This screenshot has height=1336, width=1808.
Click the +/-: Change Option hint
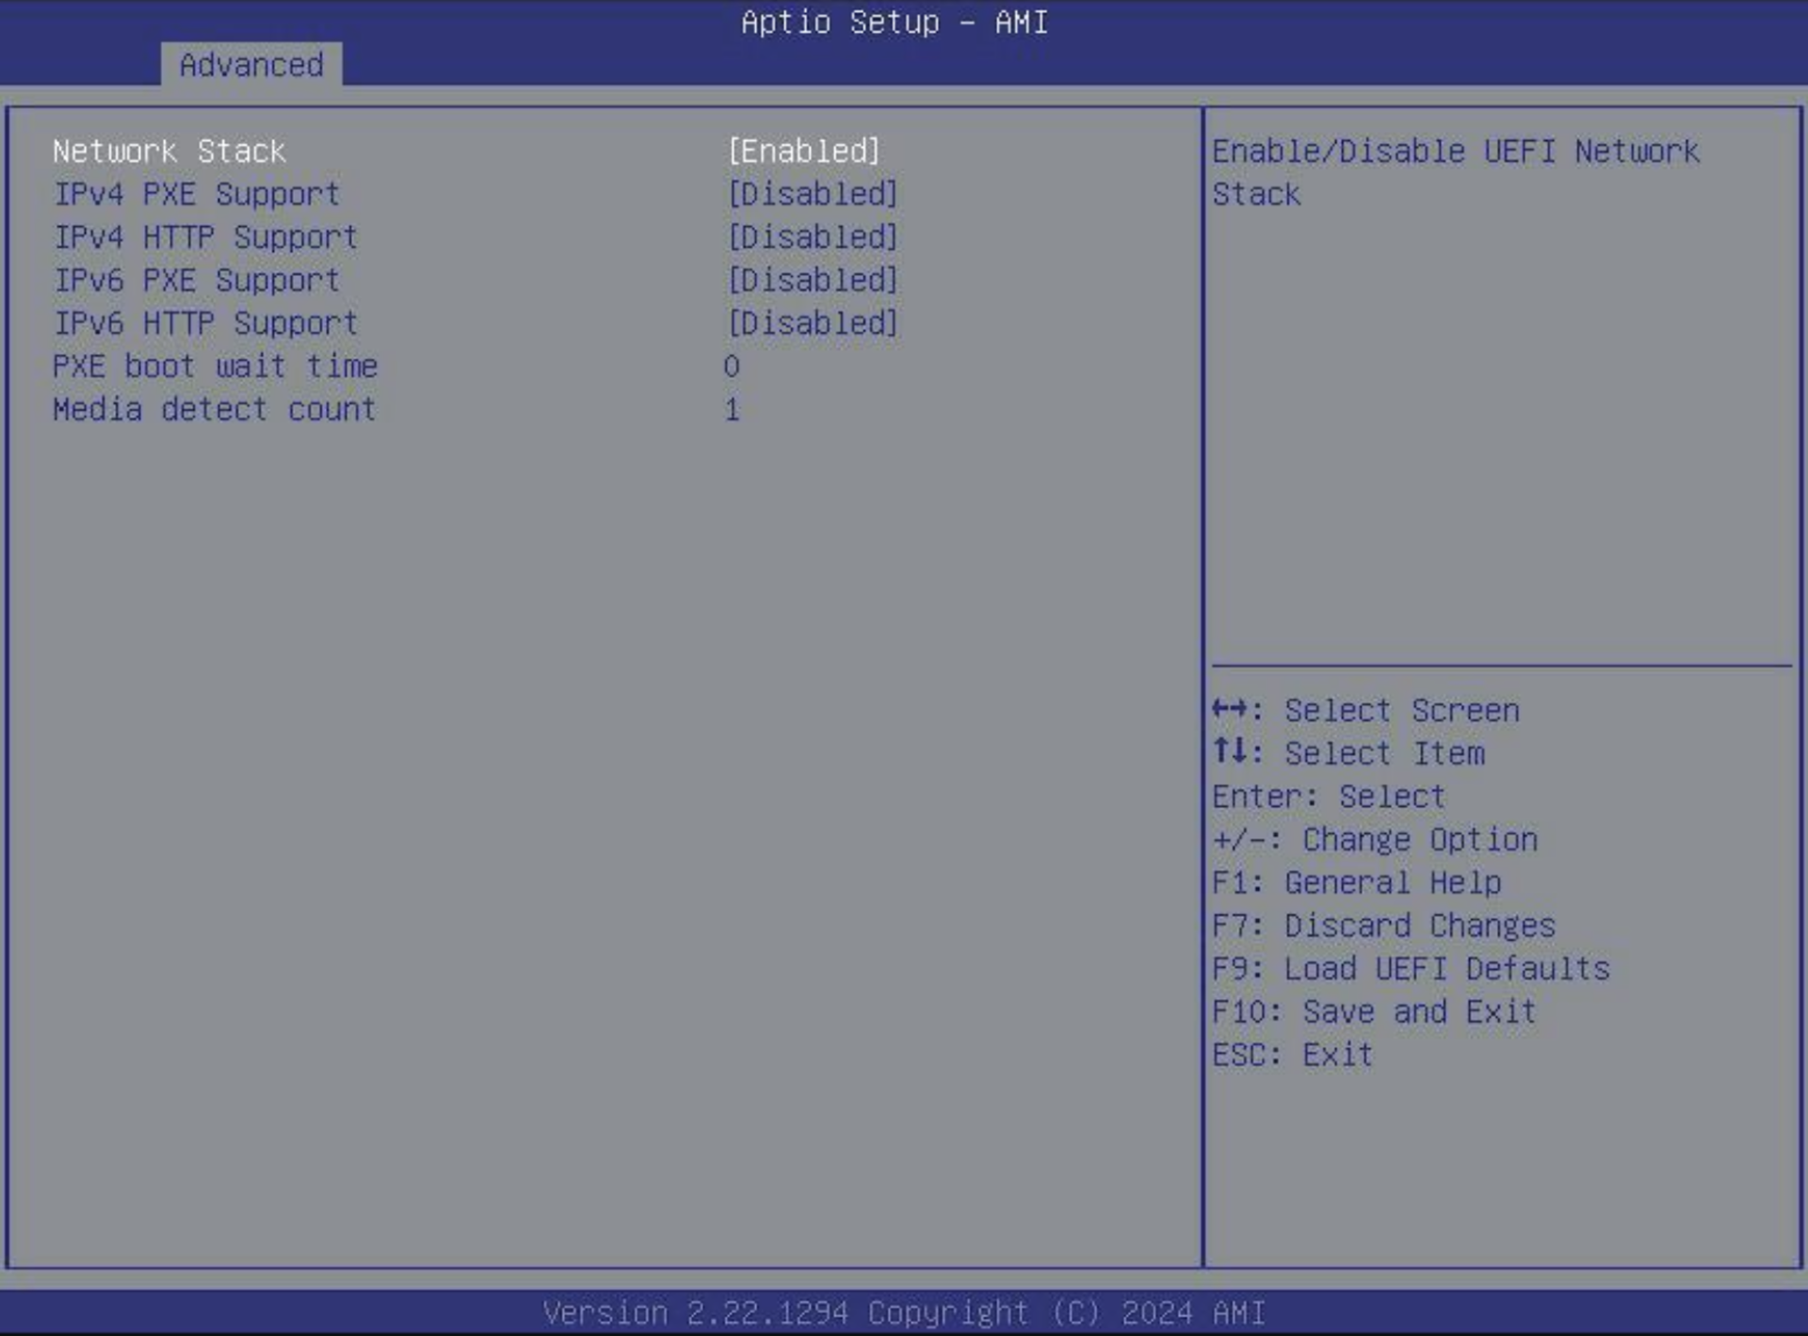1375,839
